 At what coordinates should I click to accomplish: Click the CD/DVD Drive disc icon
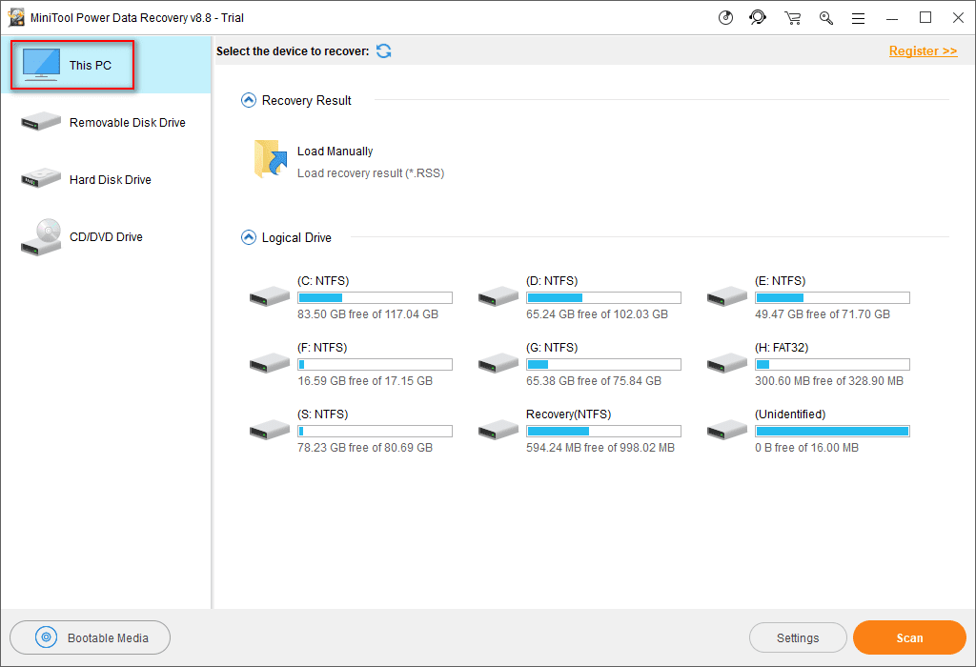pos(41,237)
